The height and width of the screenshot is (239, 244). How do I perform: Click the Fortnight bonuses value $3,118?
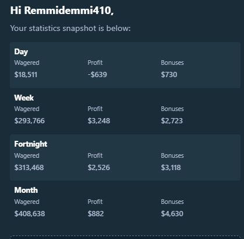click(x=171, y=168)
